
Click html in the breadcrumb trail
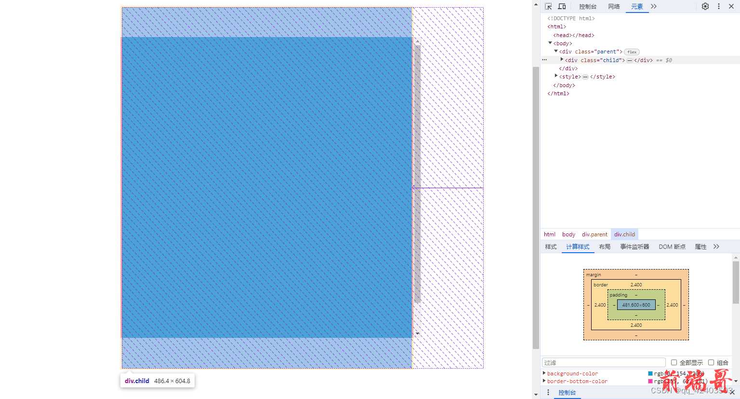click(550, 234)
